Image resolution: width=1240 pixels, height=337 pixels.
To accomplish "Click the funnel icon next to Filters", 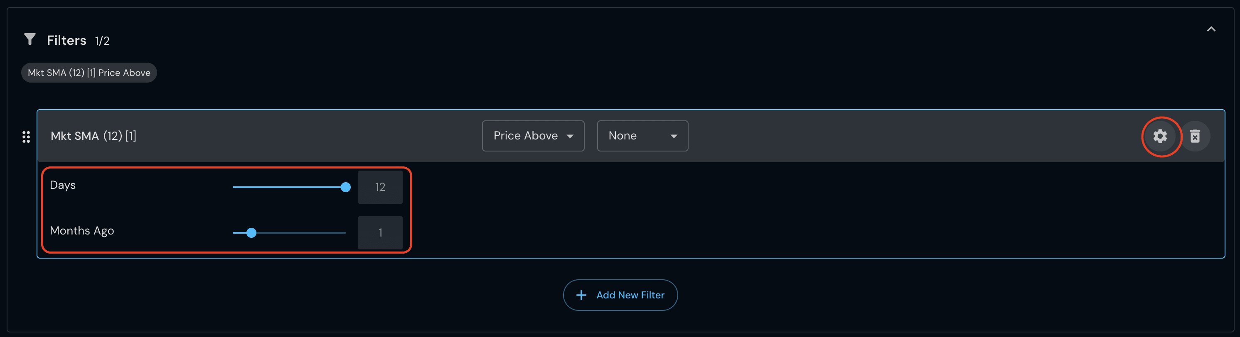I will [x=30, y=39].
